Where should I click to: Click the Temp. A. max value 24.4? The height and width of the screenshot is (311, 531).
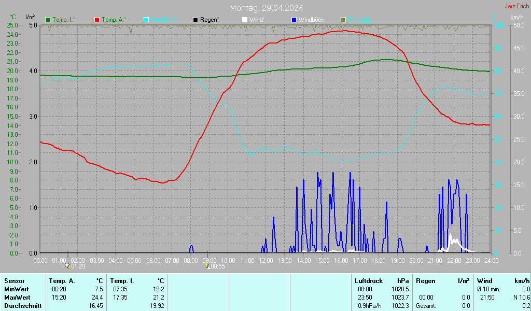(x=97, y=297)
